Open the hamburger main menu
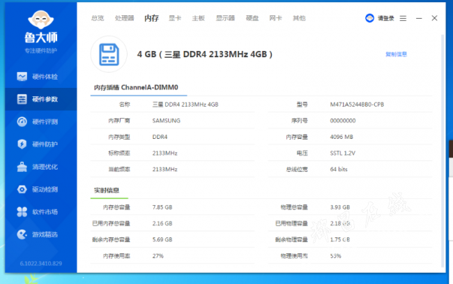Image resolution: width=453 pixels, height=284 pixels. (403, 18)
